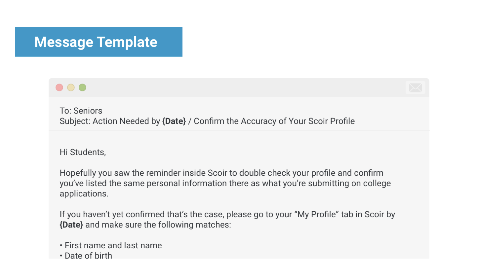This screenshot has width=478, height=280.
Task: Click the bold {Date} in message body
Action: pos(71,225)
